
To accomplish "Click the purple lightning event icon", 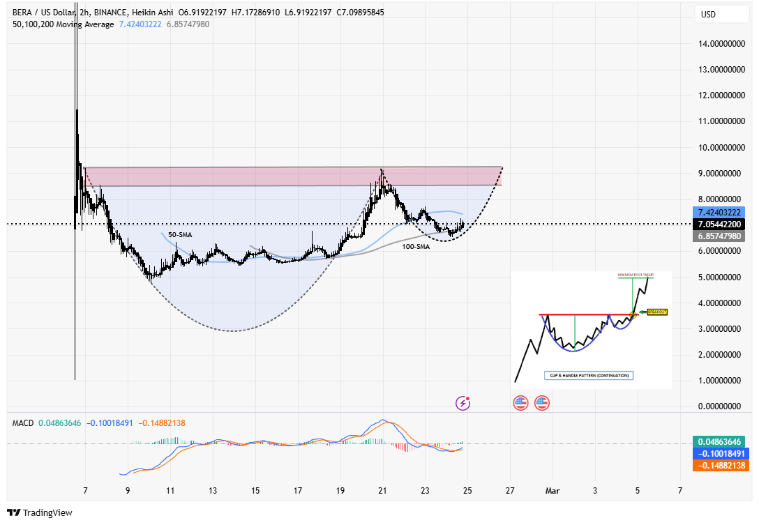I will [x=463, y=402].
